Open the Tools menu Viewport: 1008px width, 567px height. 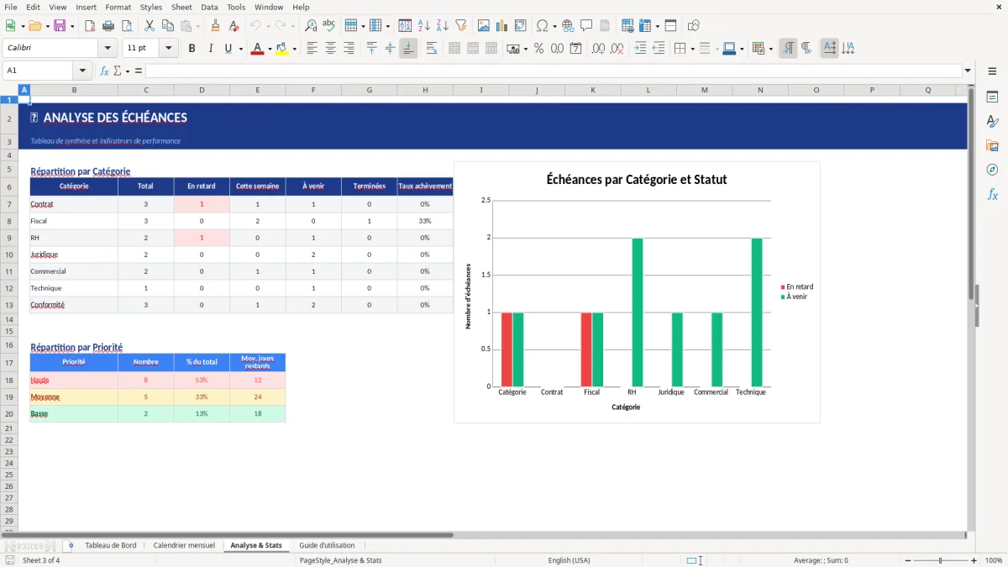235,7
